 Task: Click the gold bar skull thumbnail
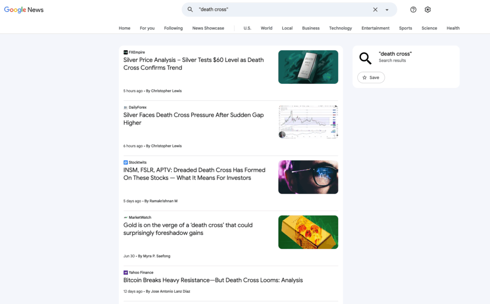click(308, 232)
